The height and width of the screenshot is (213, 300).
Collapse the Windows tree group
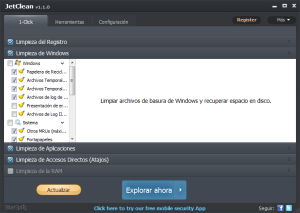pyautogui.click(x=62, y=63)
